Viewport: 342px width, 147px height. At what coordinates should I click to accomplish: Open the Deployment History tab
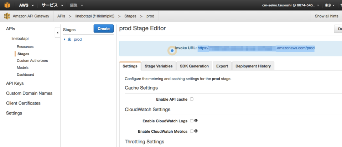pos(253,66)
